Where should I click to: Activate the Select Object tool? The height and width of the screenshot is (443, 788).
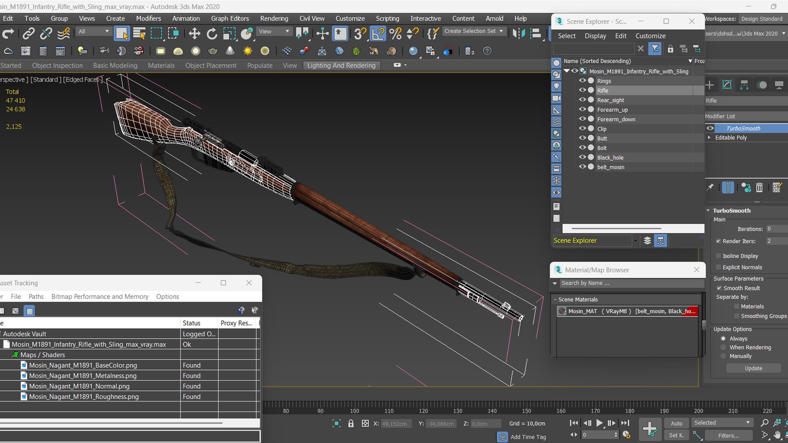tap(122, 34)
